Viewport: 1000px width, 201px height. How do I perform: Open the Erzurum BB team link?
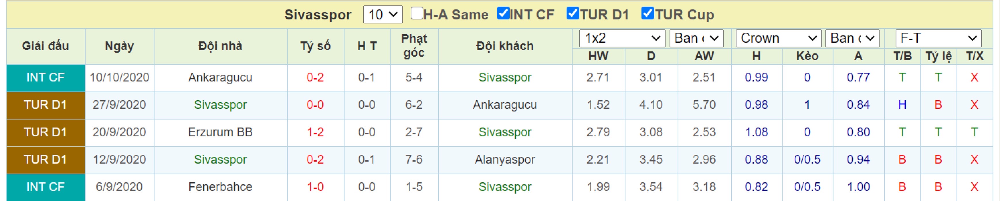220,132
